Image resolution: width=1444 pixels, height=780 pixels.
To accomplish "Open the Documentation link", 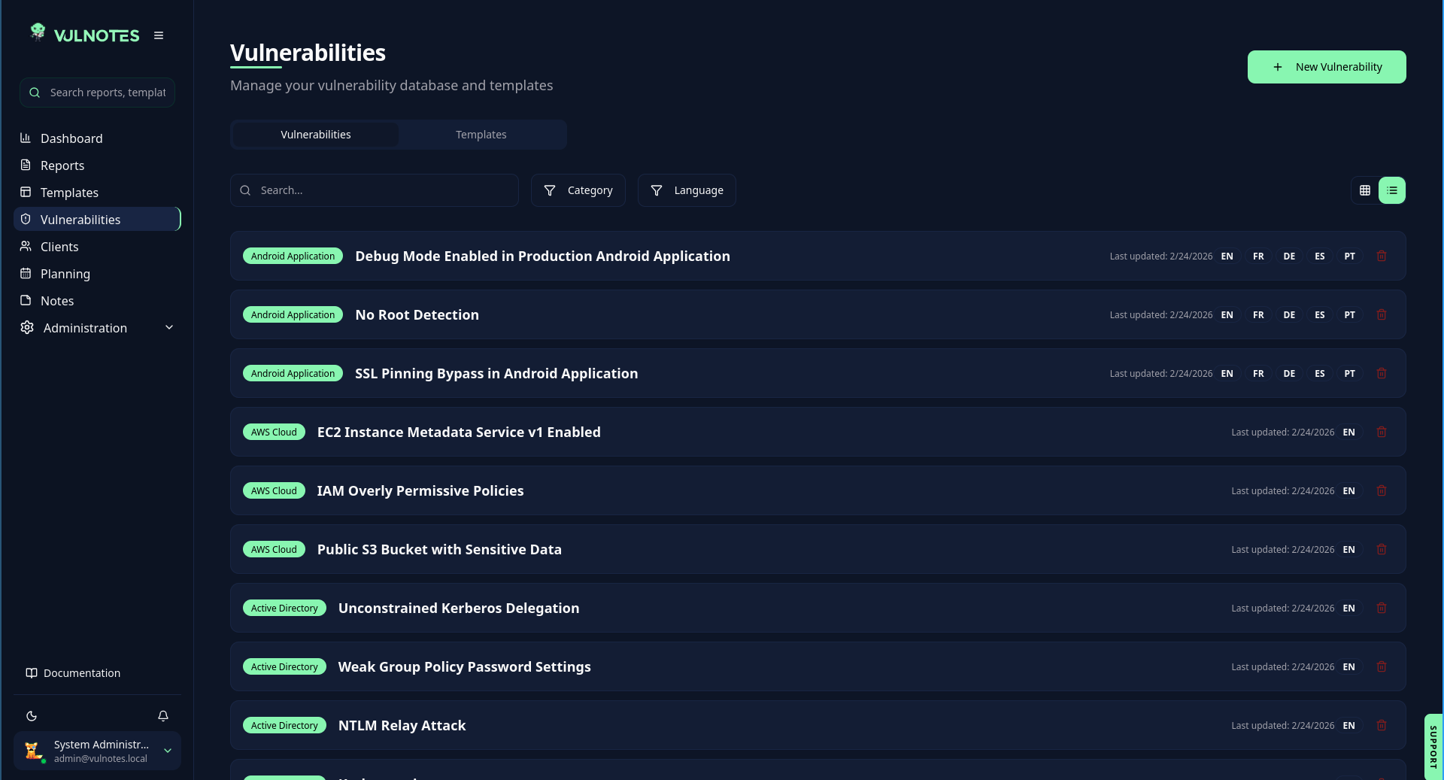I will point(74,673).
